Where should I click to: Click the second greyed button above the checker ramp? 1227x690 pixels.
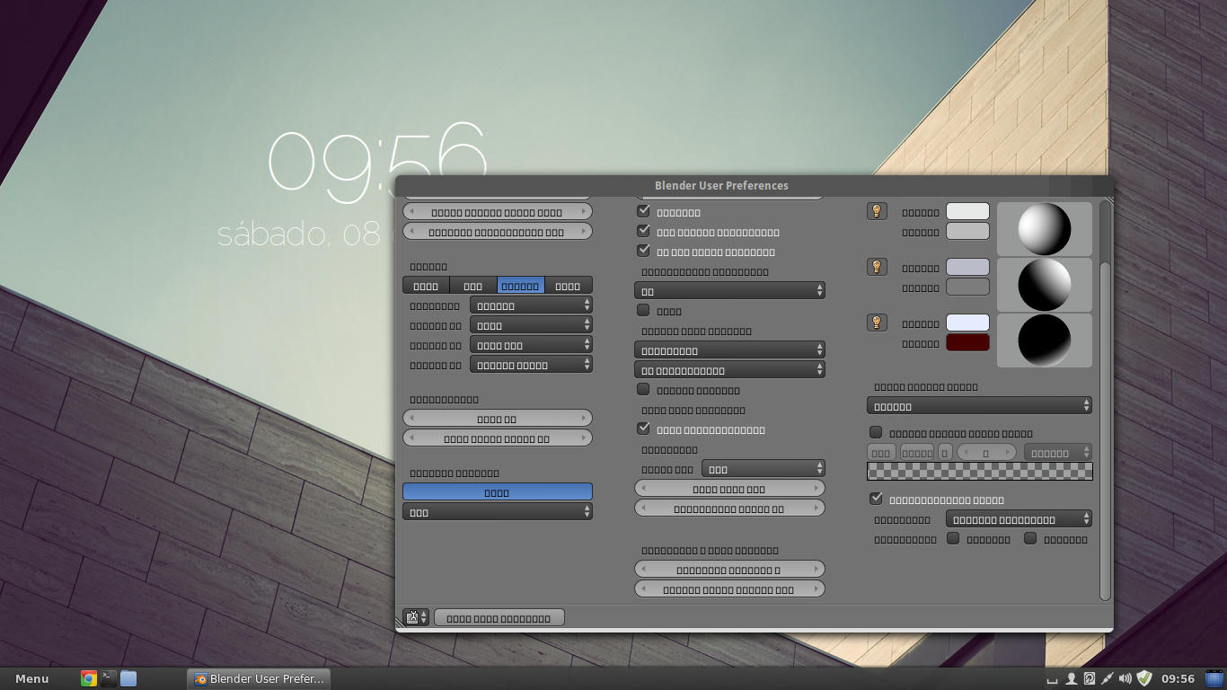(x=917, y=453)
